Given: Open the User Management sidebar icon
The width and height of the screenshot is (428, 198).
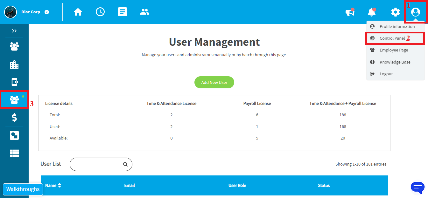Looking at the screenshot, I should tap(14, 99).
